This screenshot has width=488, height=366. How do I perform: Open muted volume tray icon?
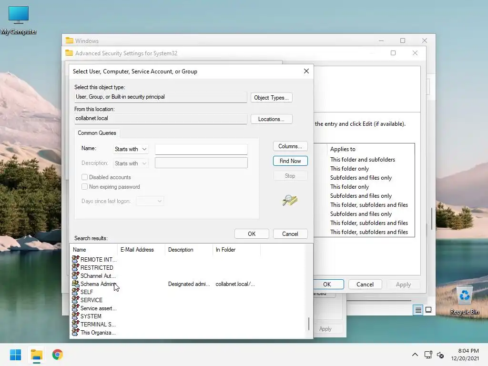440,355
